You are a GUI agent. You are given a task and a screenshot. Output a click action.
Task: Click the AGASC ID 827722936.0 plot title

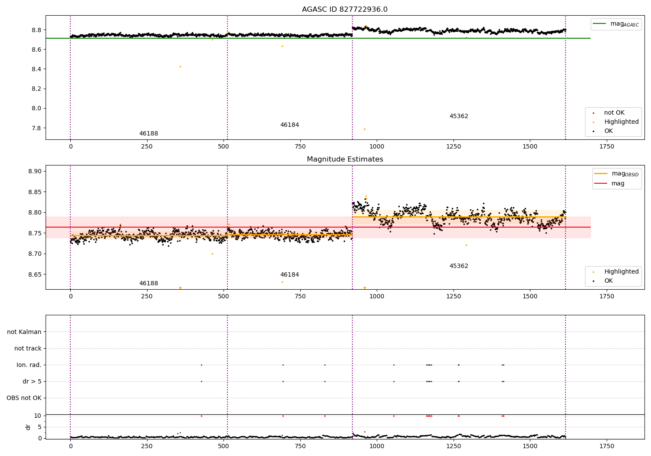(345, 10)
